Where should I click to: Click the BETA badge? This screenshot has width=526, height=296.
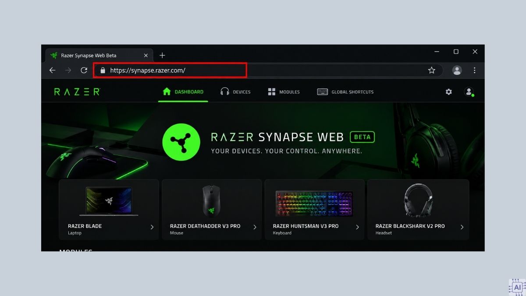[x=363, y=137]
